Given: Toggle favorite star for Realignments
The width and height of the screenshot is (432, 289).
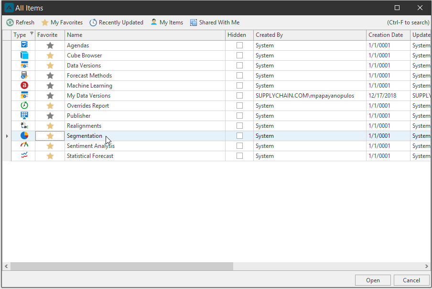Looking at the screenshot, I should pyautogui.click(x=50, y=126).
